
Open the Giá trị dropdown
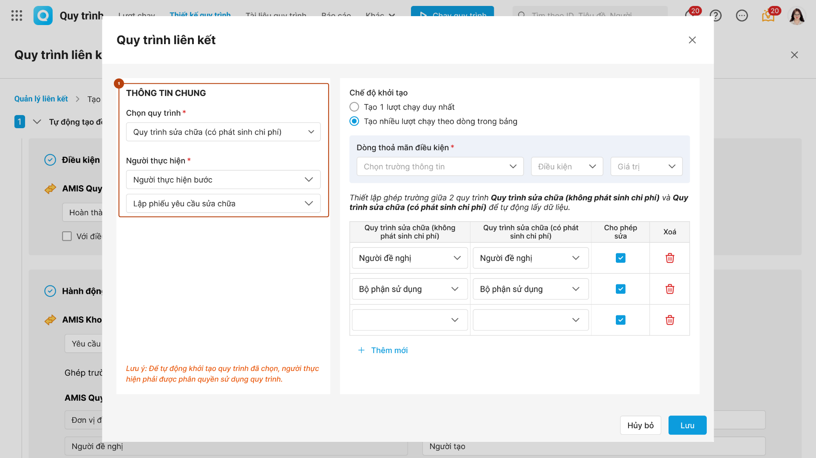[x=646, y=167]
